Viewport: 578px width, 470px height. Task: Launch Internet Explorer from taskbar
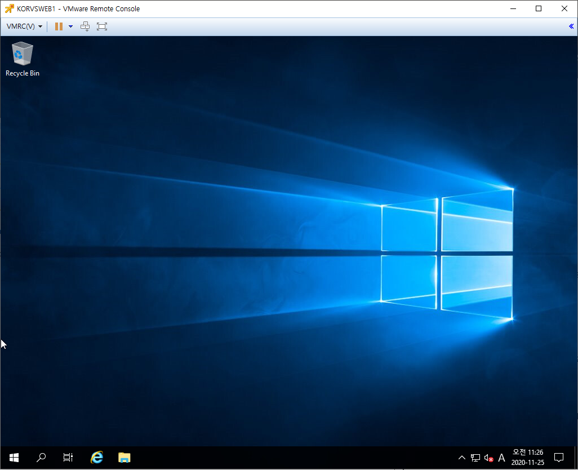tap(97, 458)
